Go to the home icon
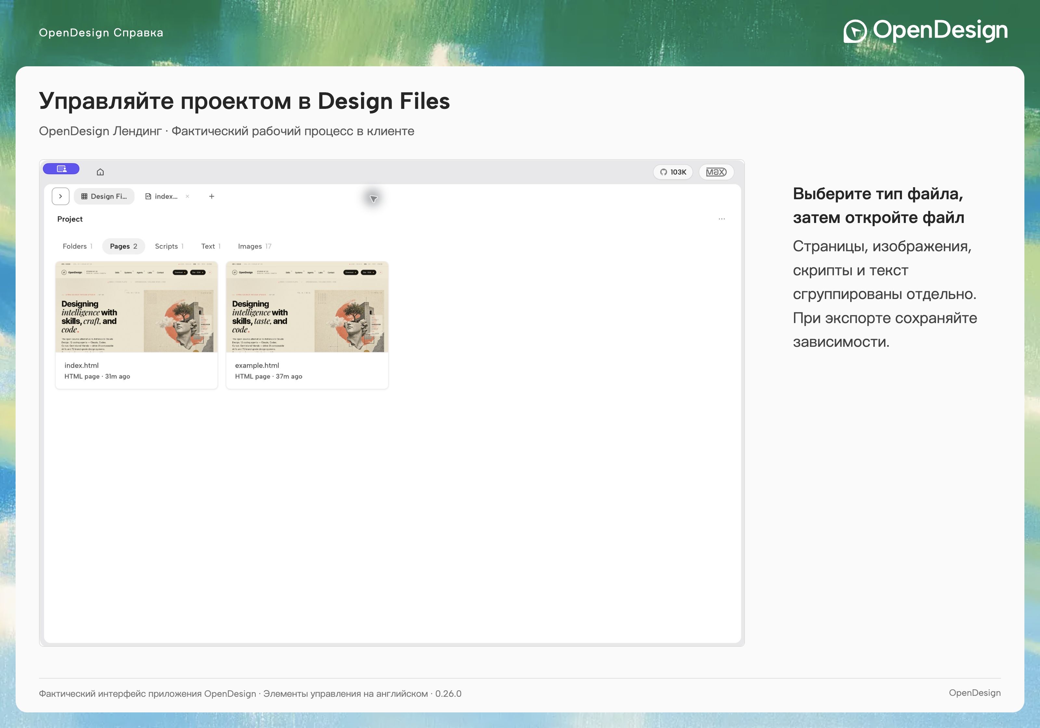 100,172
